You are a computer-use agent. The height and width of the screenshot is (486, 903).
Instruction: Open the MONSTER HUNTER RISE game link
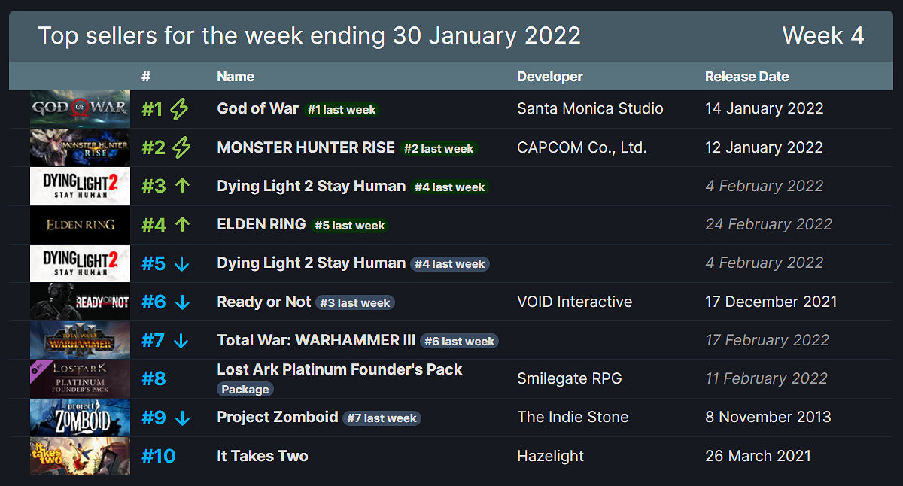pos(306,147)
